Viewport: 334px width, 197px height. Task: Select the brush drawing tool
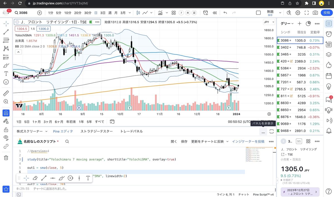tap(6, 65)
